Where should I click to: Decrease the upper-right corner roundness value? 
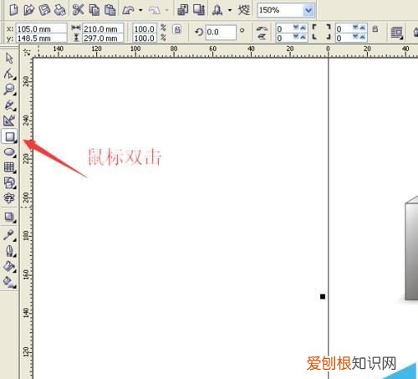click(355, 28)
